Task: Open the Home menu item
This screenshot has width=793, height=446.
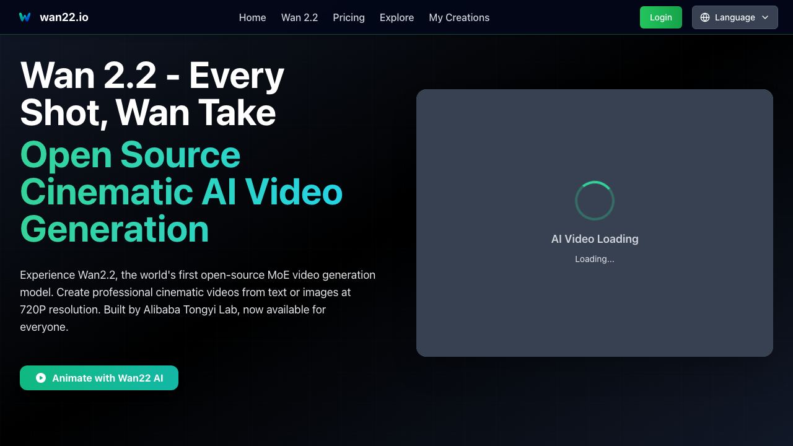Action: pyautogui.click(x=253, y=17)
